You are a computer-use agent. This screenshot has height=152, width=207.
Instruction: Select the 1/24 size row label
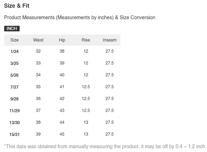pos(15,51)
